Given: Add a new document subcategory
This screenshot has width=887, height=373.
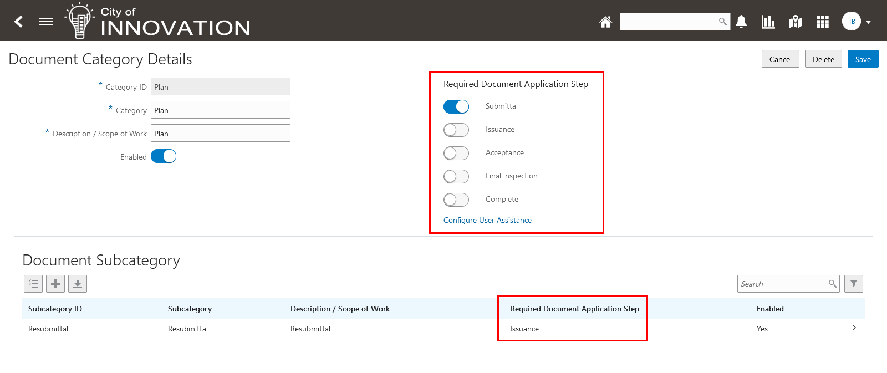Looking at the screenshot, I should click(55, 284).
